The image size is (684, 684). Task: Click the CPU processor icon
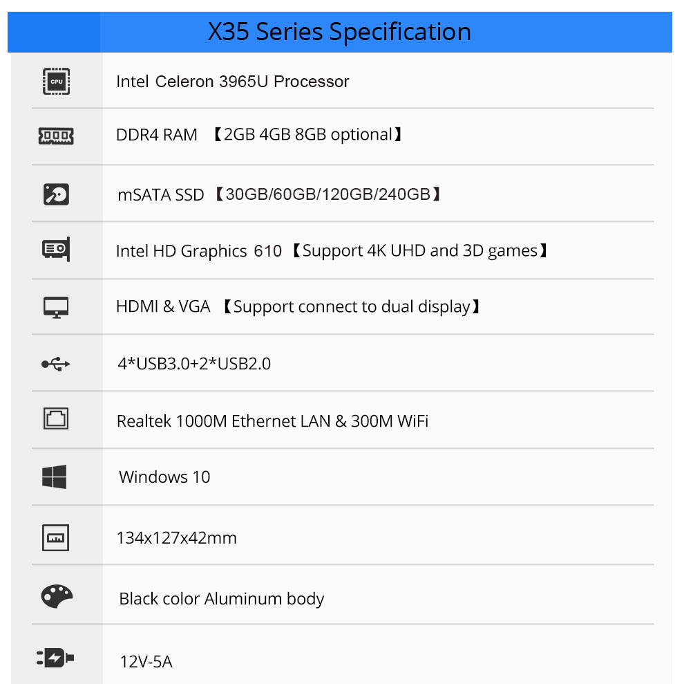pyautogui.click(x=56, y=81)
